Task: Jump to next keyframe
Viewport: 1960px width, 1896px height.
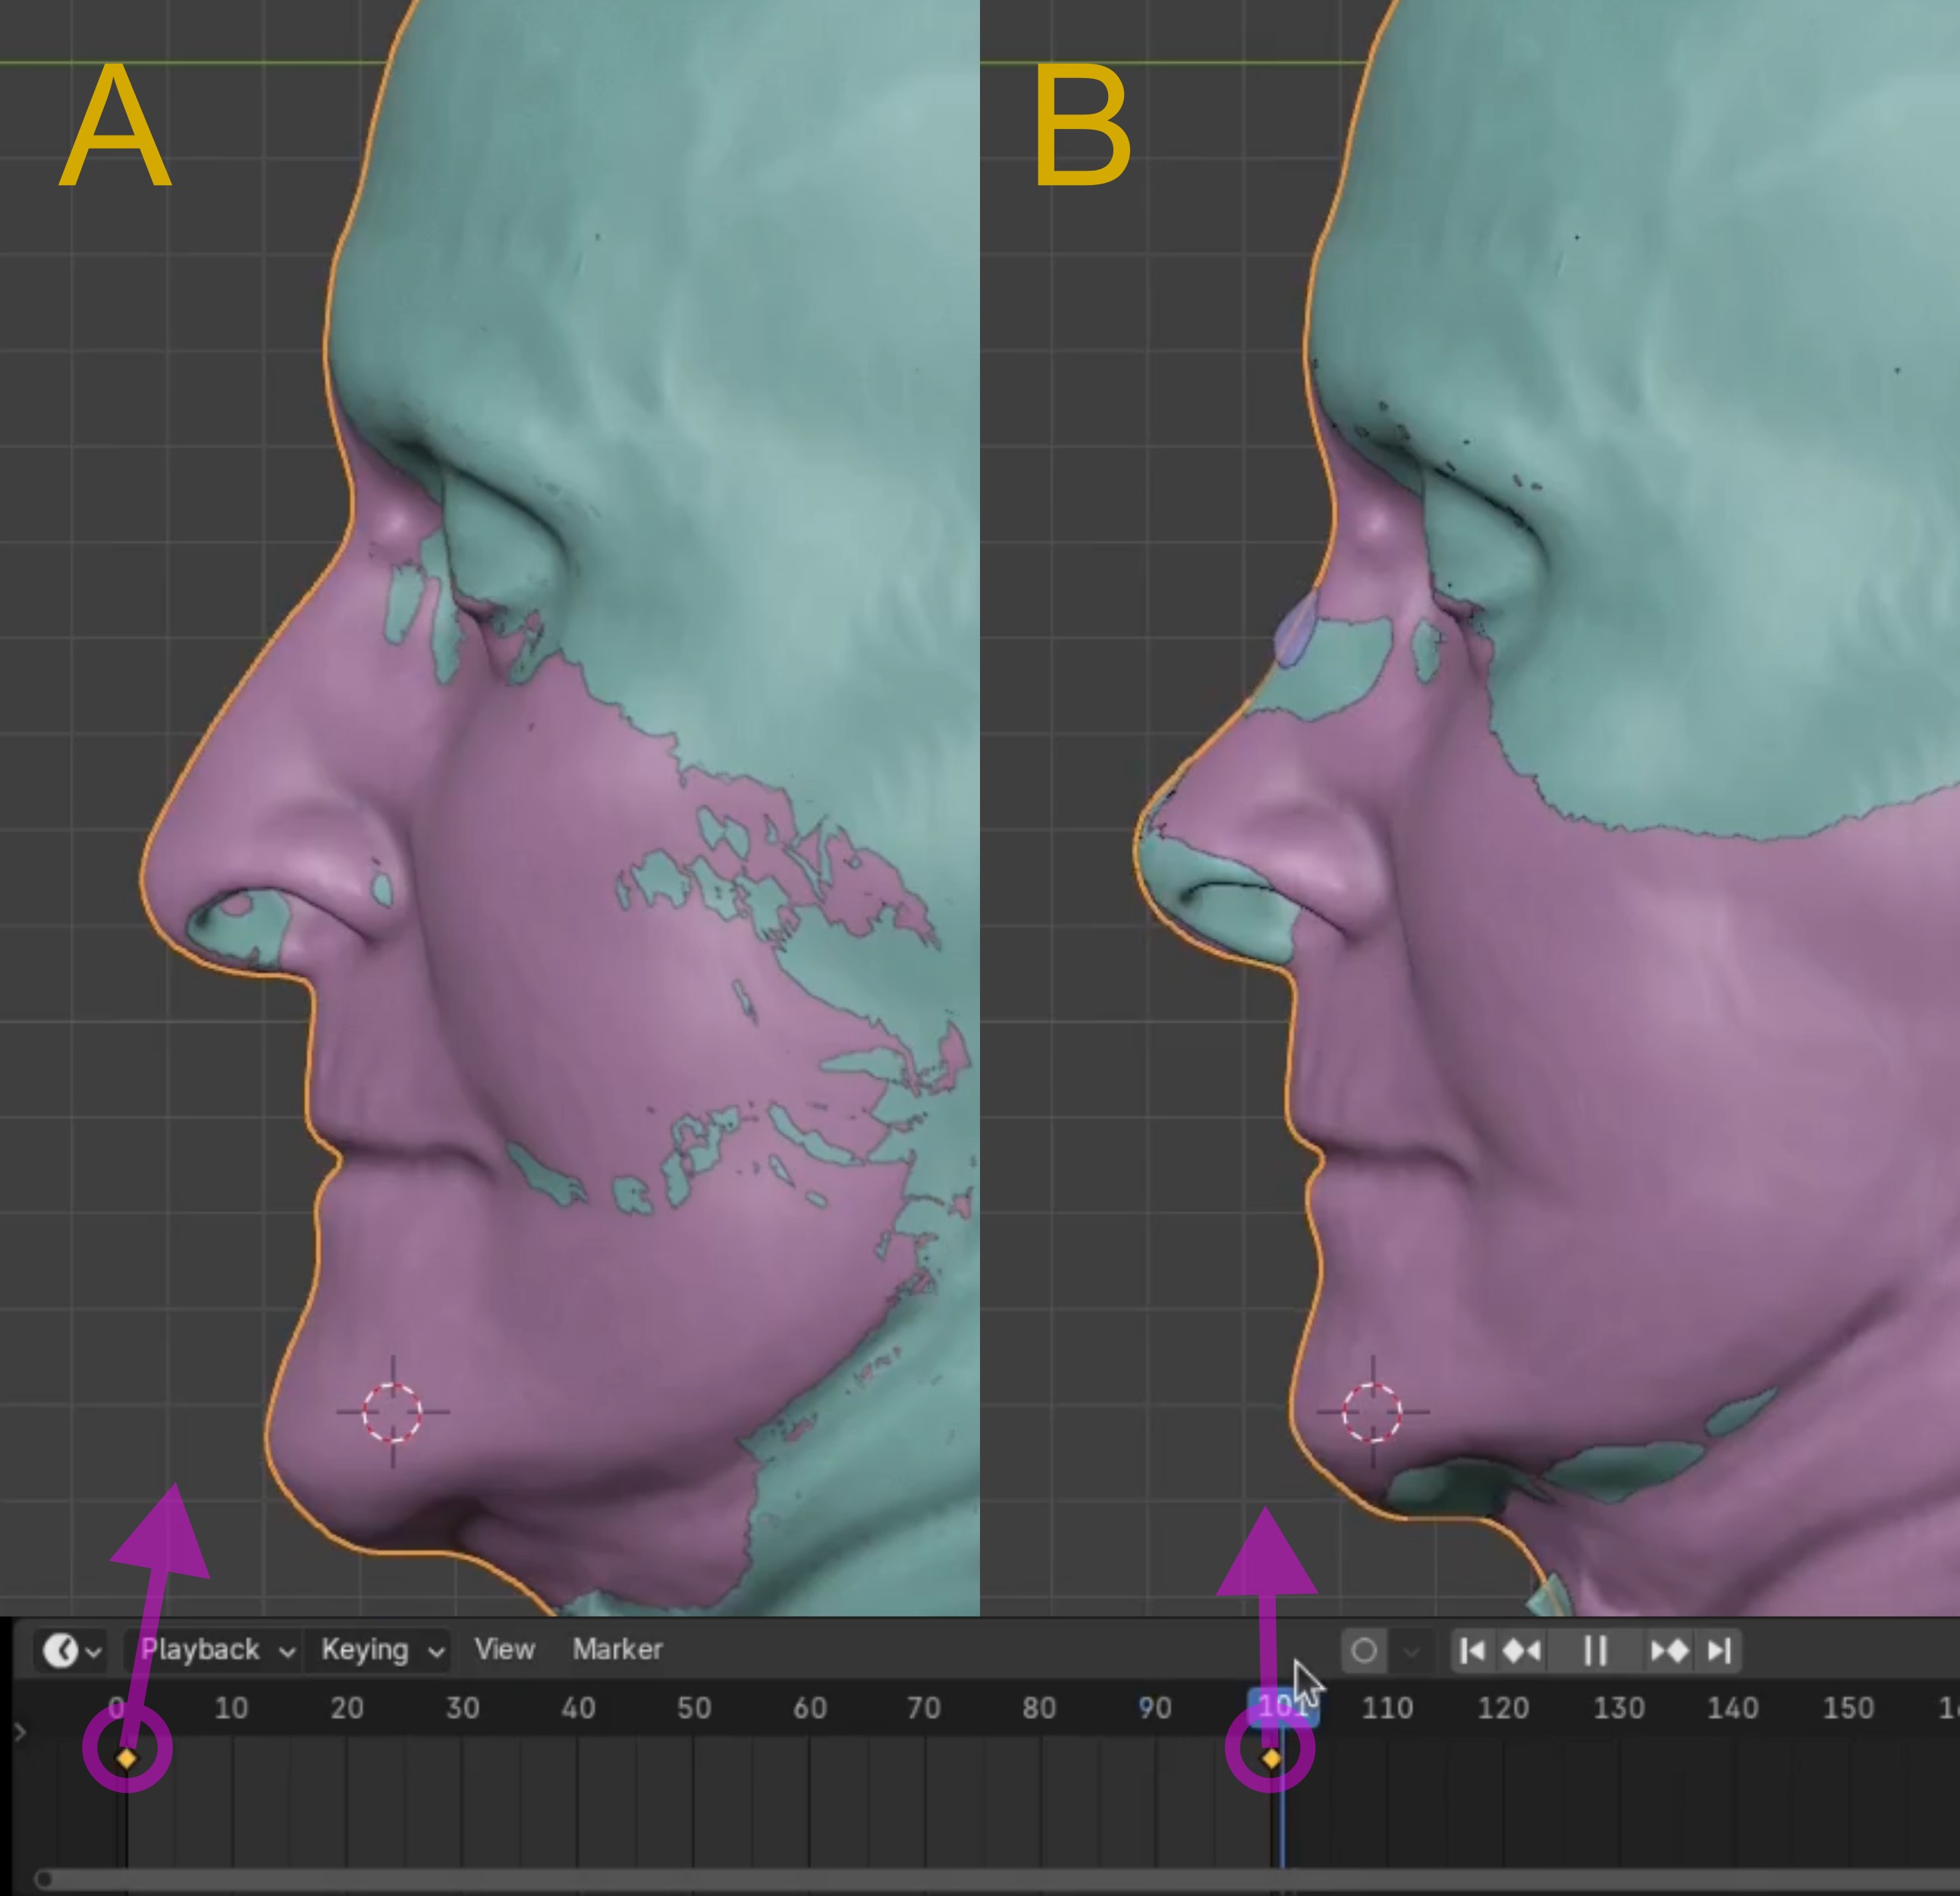Action: pos(1669,1651)
